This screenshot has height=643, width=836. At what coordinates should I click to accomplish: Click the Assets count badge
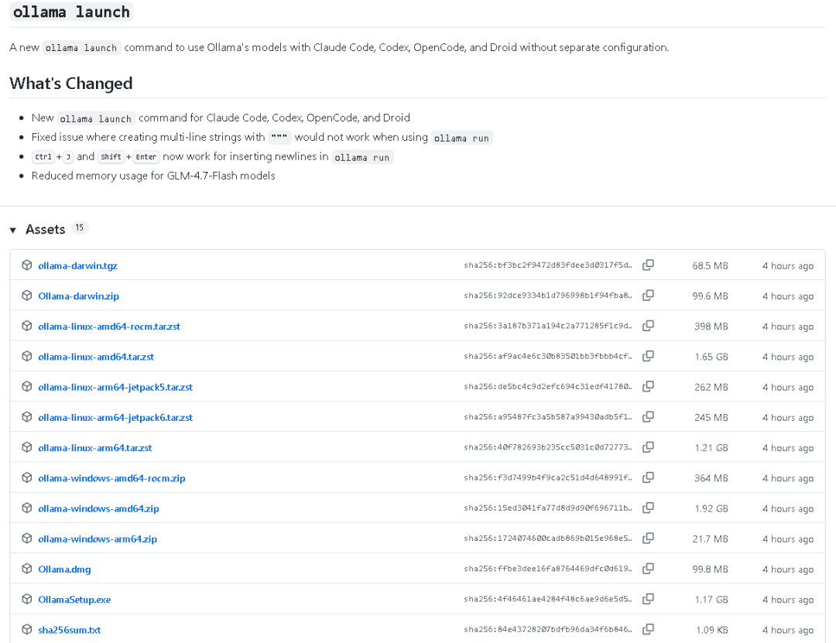80,228
